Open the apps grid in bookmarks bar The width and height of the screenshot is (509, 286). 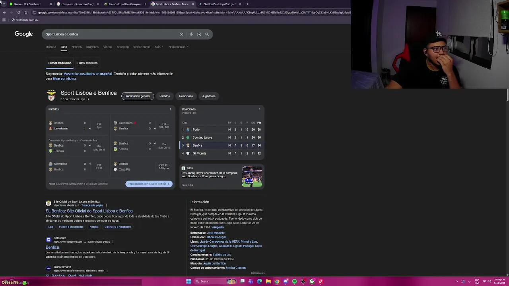click(4, 19)
